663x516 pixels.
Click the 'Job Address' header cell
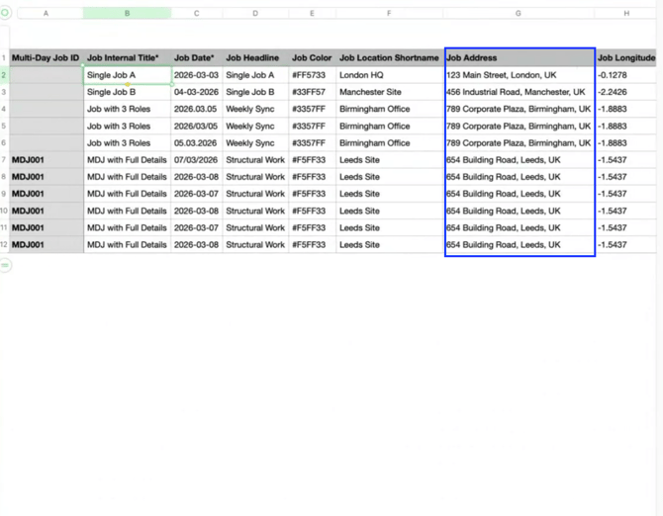pyautogui.click(x=519, y=58)
